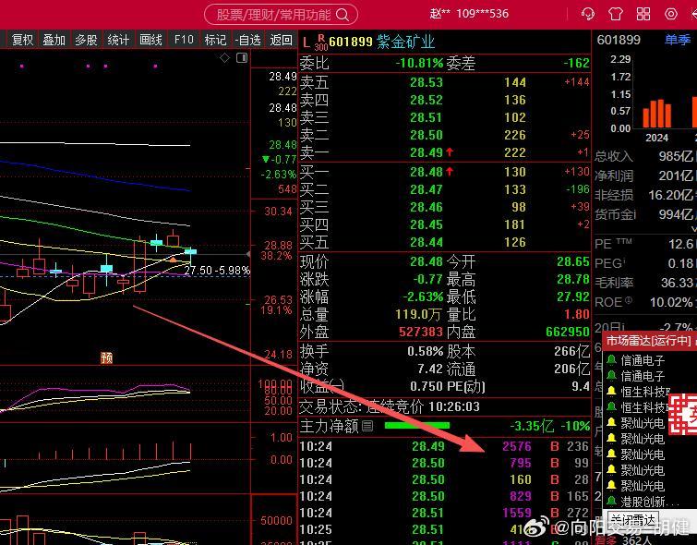
Task: Click the 卖一 price 28.49
Action: [427, 152]
